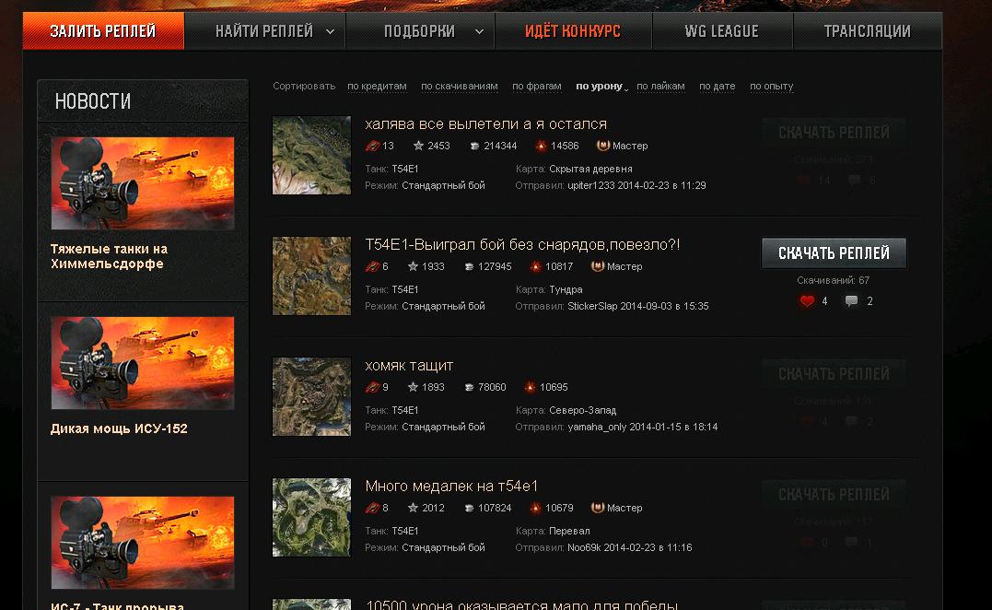This screenshot has height=610, width=992.
Task: Go to the ИДЁТ КОНКУРС tab
Action: click(573, 31)
